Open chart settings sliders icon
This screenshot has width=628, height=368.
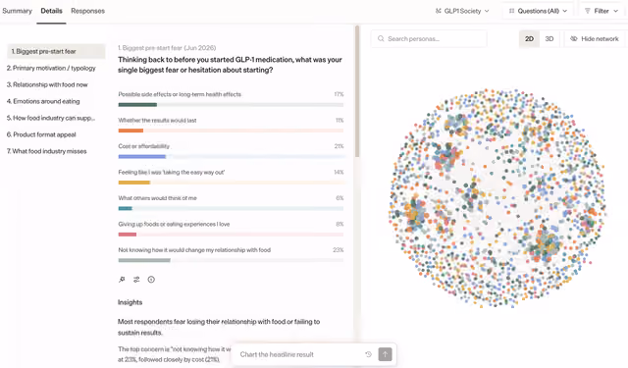tap(136, 280)
